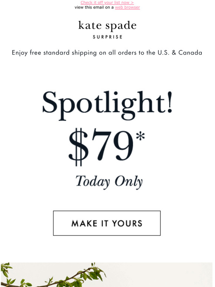Select the SURPRISE wordmark below the logo
This screenshot has height=287, width=215.
pyautogui.click(x=107, y=37)
